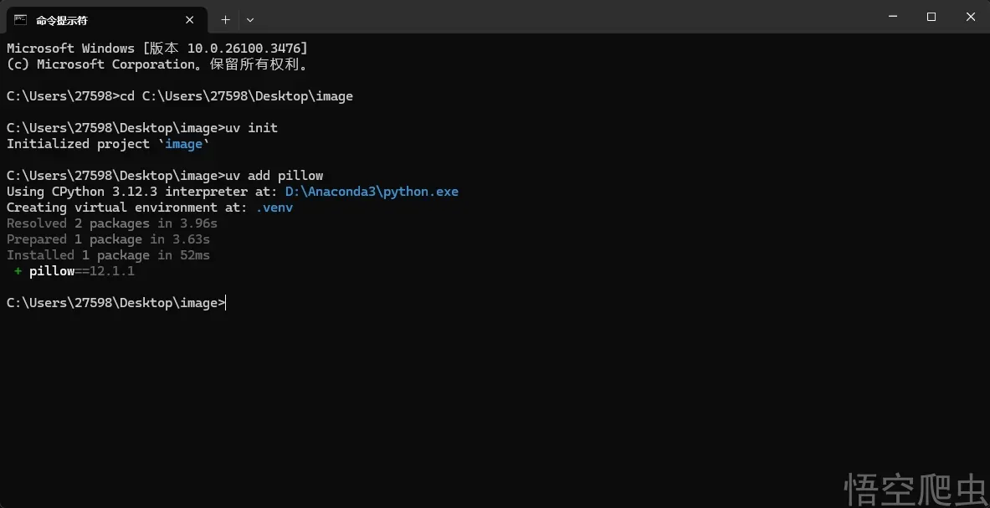Image resolution: width=990 pixels, height=508 pixels.
Task: Click the D:\Anaconda3\python.exe interpreter path
Action: click(x=372, y=192)
